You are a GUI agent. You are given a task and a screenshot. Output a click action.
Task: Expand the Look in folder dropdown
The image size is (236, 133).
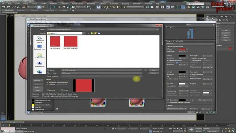84,33
